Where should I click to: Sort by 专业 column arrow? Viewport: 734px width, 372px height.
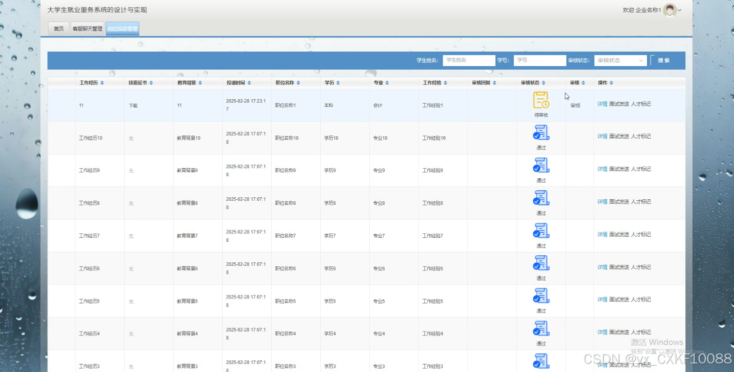coord(387,83)
